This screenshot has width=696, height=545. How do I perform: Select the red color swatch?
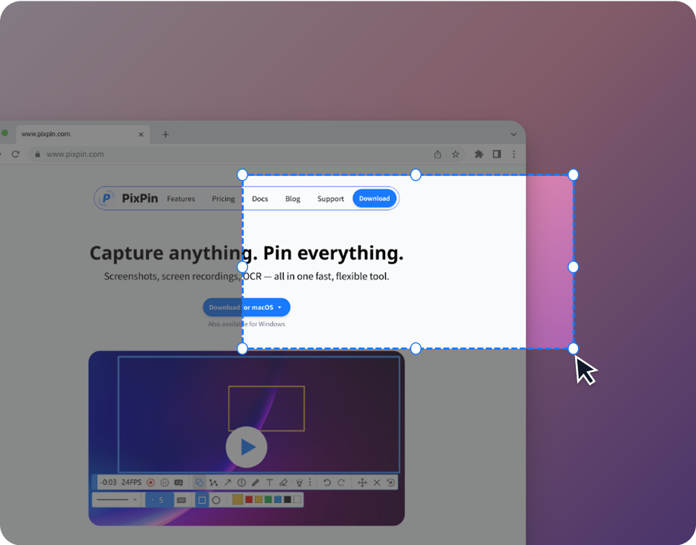point(249,500)
